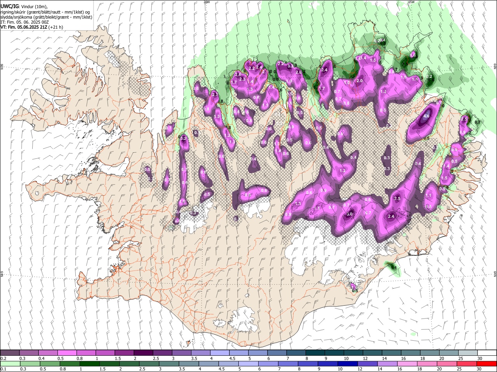Click the '3.0' precipitation value on the map

tap(349, 214)
